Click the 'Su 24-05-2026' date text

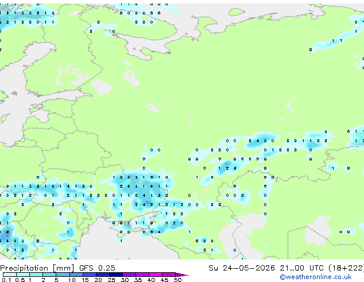tap(242, 268)
